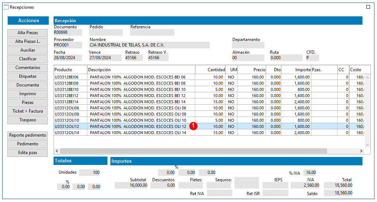Image resolution: width=377 pixels, height=202 pixels.
Task: Click the Recepciones window title icon
Action: (x=6, y=7)
